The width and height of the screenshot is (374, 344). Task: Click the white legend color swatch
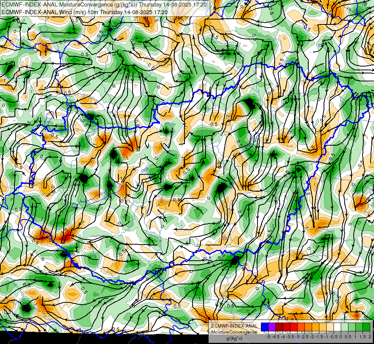[337, 327]
